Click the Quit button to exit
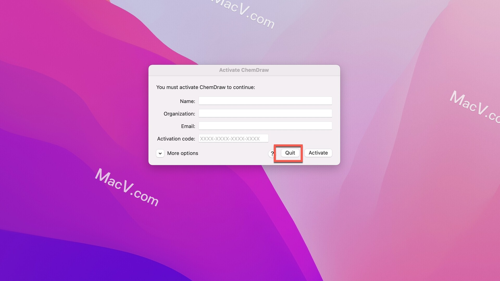Image resolution: width=500 pixels, height=281 pixels. (x=290, y=153)
